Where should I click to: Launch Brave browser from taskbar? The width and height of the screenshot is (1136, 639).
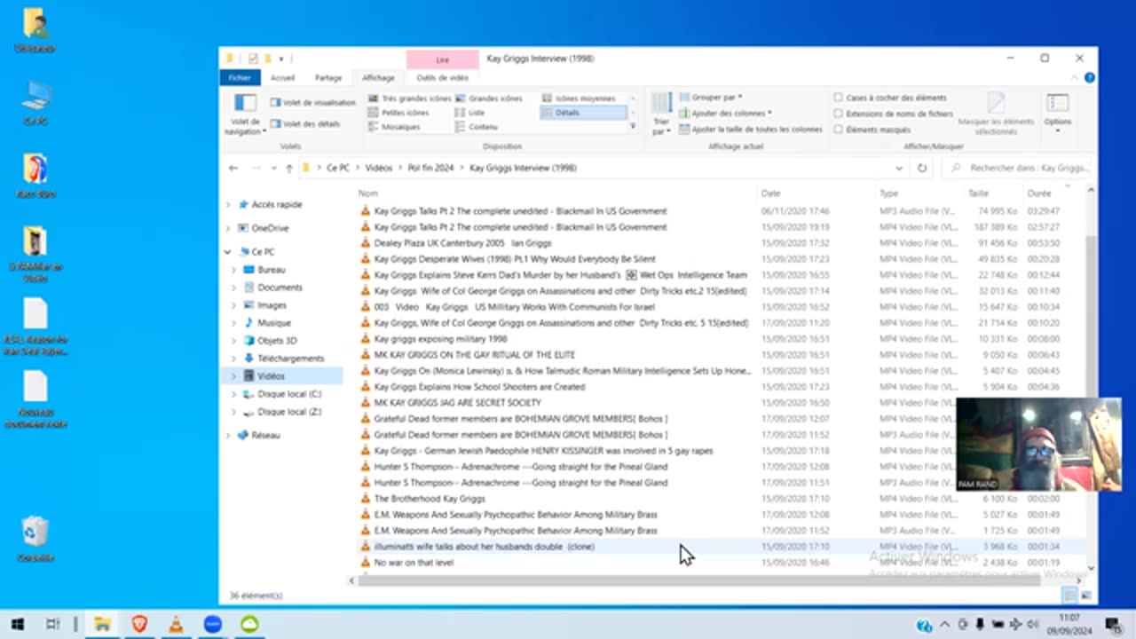coord(139,624)
